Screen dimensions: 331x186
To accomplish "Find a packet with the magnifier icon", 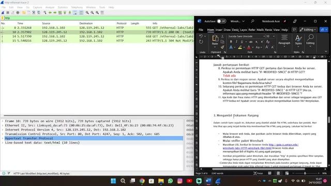I will click(45, 12).
